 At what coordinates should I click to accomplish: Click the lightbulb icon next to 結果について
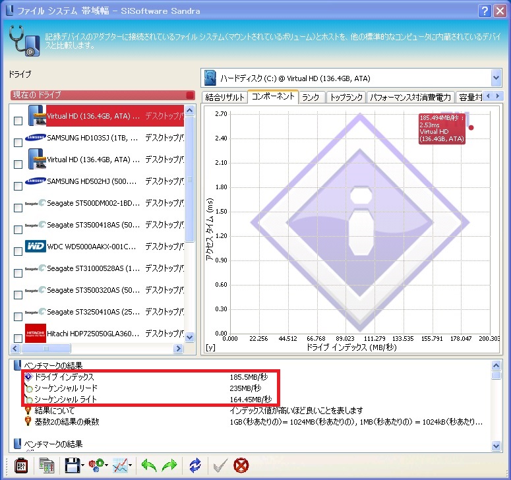pos(28,410)
